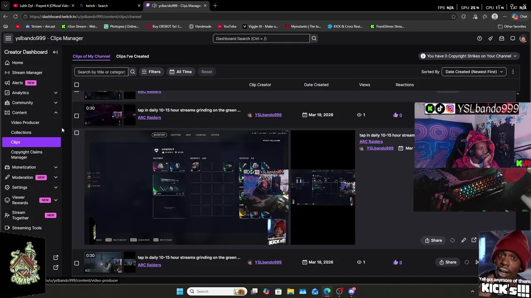This screenshot has width=531, height=298.
Task: Check the Mar 19 clip checkbox
Action: point(76,116)
